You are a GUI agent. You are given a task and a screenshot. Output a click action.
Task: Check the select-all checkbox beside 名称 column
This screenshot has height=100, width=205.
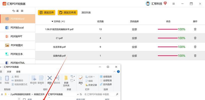click(24, 99)
